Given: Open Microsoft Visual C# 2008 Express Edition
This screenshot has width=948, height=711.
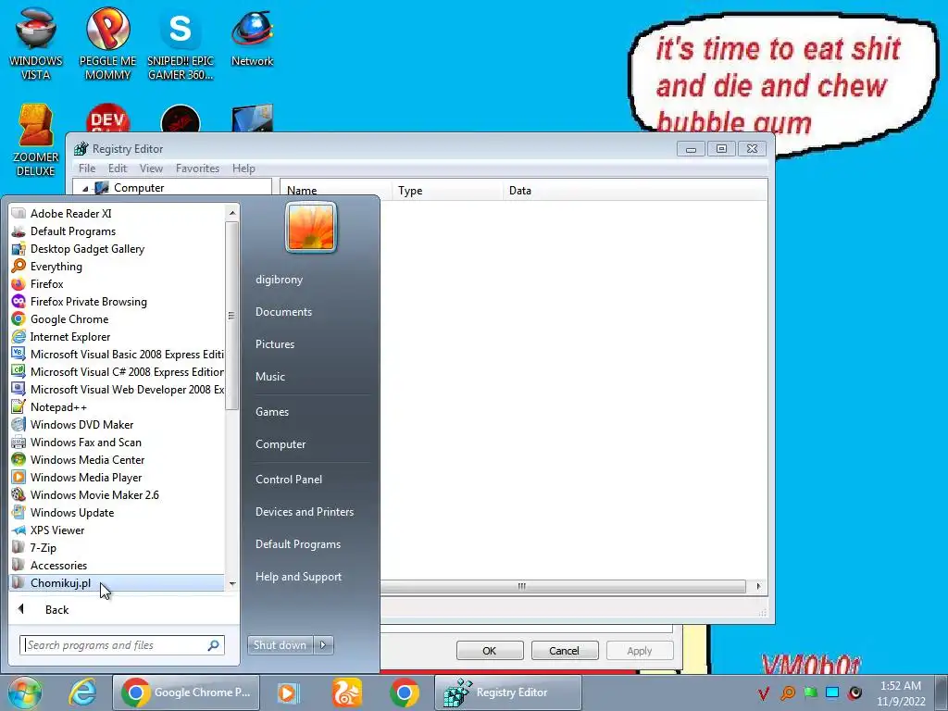Looking at the screenshot, I should coord(118,371).
